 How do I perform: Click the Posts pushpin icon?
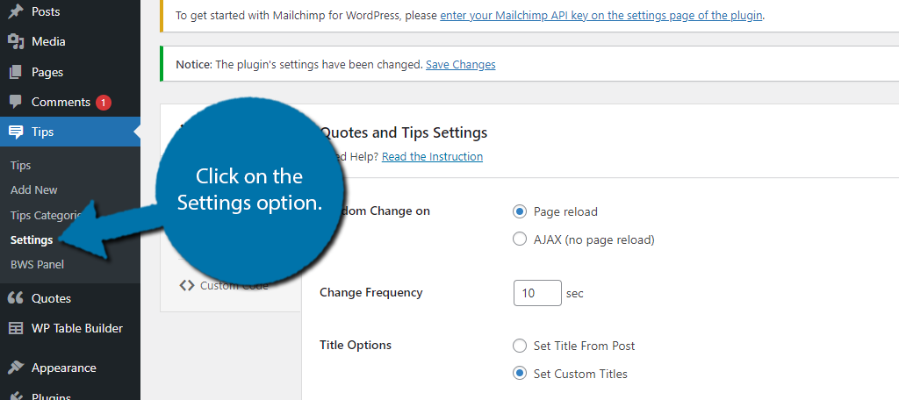pos(16,11)
